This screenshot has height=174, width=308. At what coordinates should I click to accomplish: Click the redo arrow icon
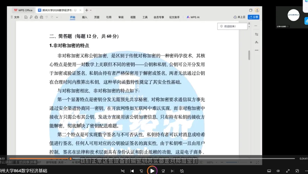pyautogui.click(x=52, y=17)
